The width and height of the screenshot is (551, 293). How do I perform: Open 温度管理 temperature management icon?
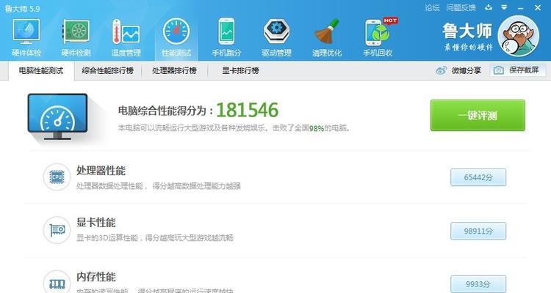click(126, 31)
